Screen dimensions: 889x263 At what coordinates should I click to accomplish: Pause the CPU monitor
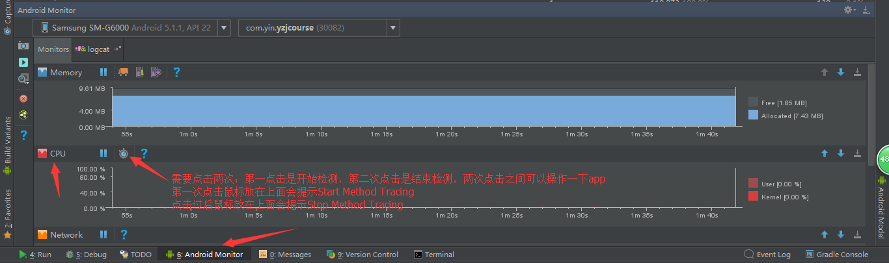tap(103, 153)
